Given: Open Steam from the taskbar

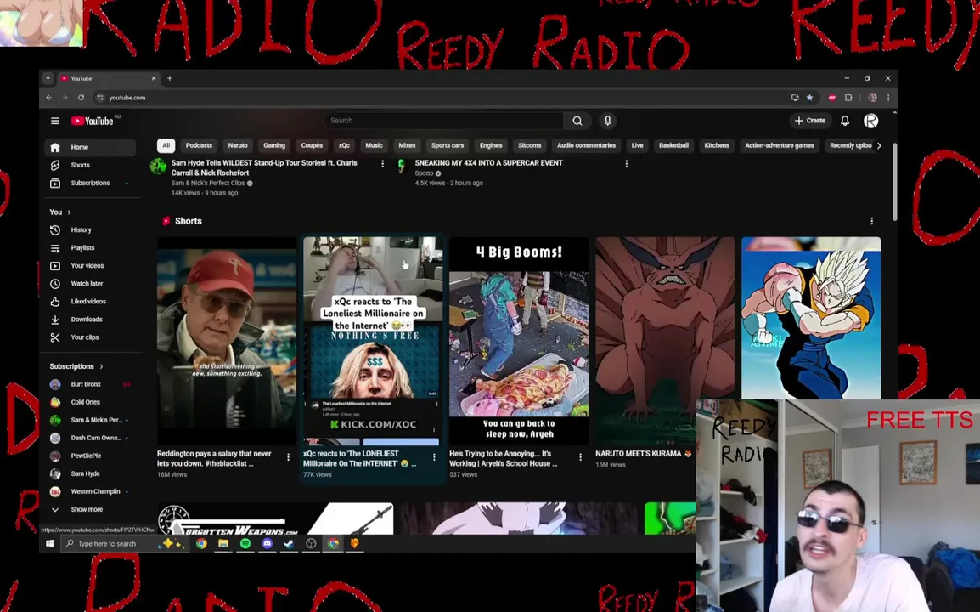Looking at the screenshot, I should 289,544.
